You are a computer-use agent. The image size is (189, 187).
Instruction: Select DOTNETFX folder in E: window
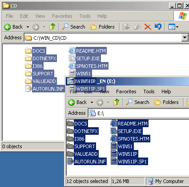pos(82,131)
